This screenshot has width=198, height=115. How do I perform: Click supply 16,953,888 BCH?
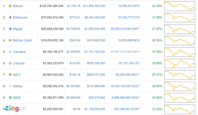tap(129, 40)
